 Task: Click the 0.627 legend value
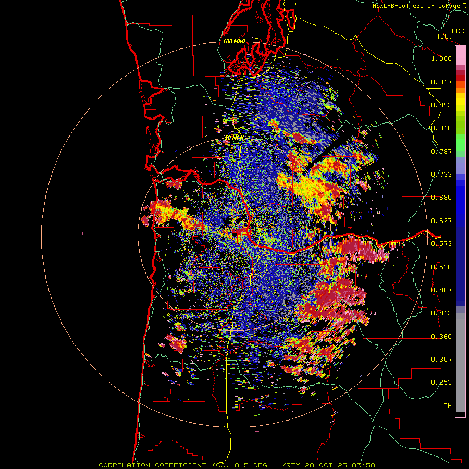coord(441,221)
